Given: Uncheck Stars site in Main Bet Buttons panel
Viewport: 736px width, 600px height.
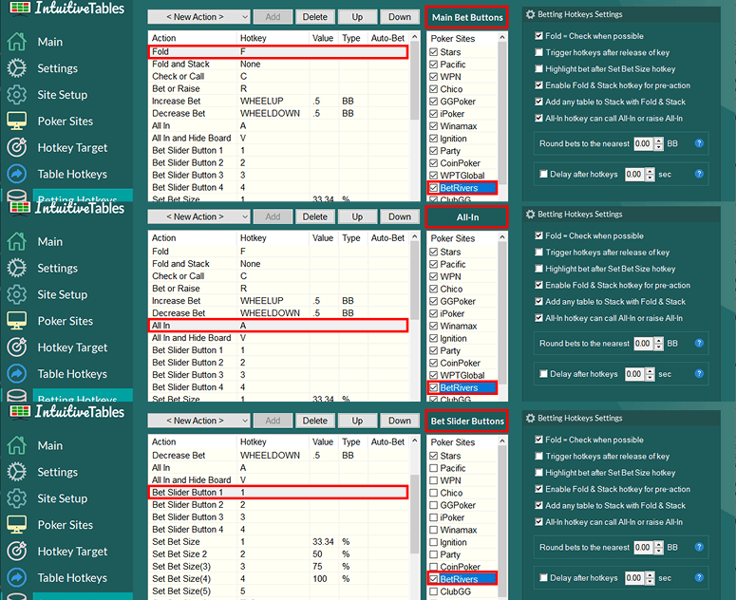Looking at the screenshot, I should coord(434,52).
